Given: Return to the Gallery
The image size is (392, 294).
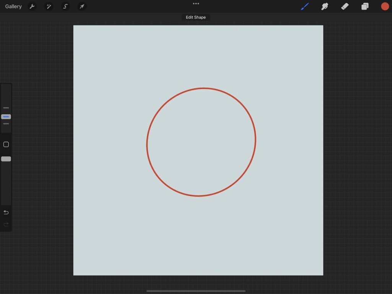Looking at the screenshot, I should pos(13,7).
